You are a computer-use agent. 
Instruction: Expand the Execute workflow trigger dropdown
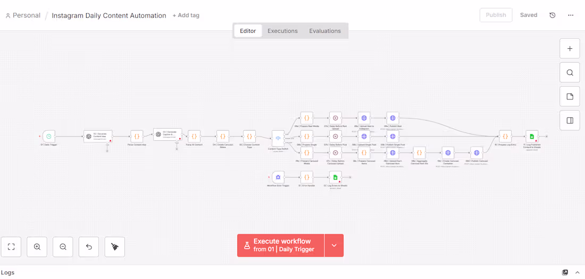tap(334, 246)
